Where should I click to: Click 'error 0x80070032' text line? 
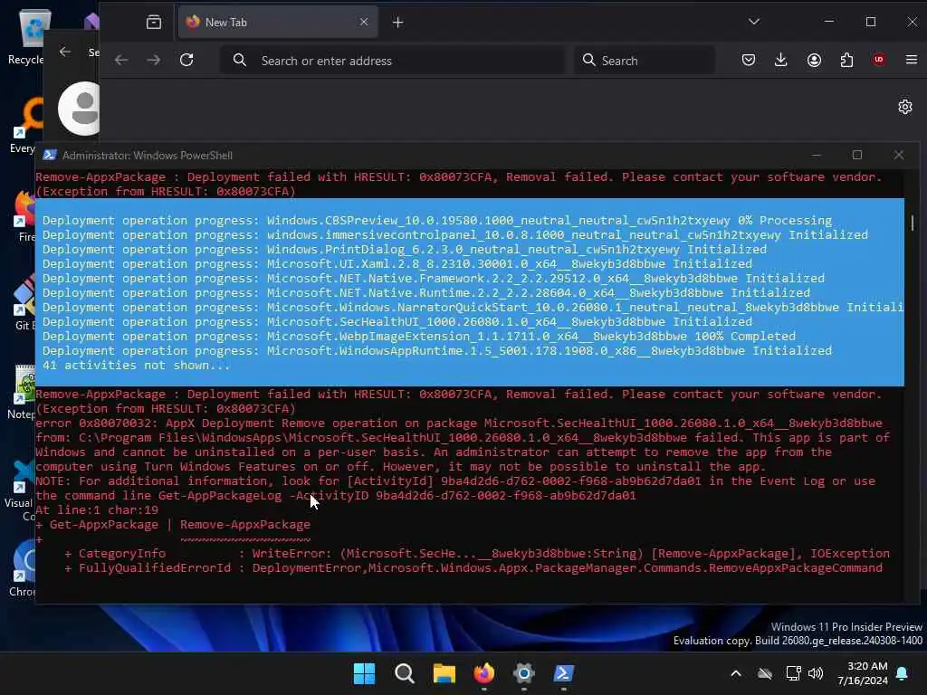pyautogui.click(x=459, y=423)
